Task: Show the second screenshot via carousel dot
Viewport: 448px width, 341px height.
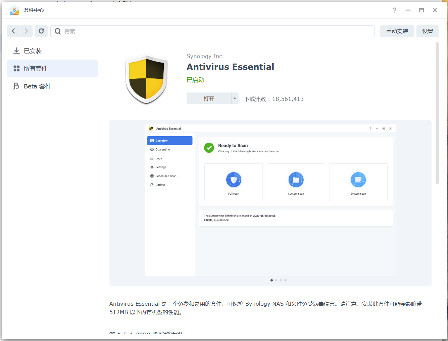Action: coord(276,280)
